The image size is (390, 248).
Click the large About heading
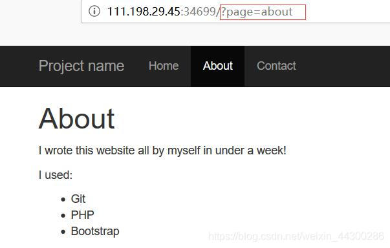pos(76,119)
